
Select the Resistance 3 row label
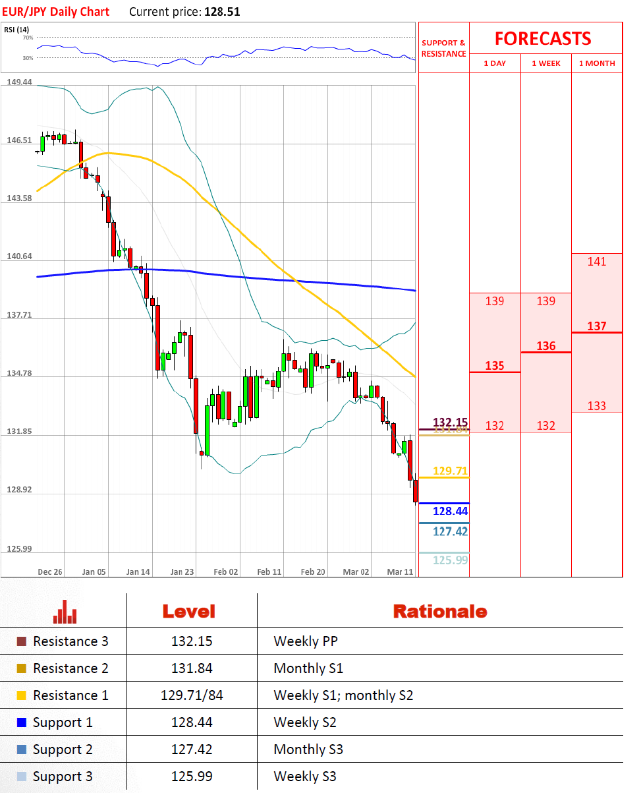coord(70,641)
